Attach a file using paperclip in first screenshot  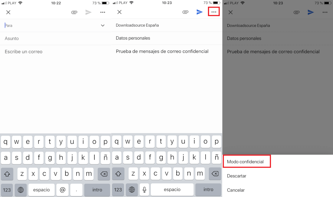tap(74, 12)
